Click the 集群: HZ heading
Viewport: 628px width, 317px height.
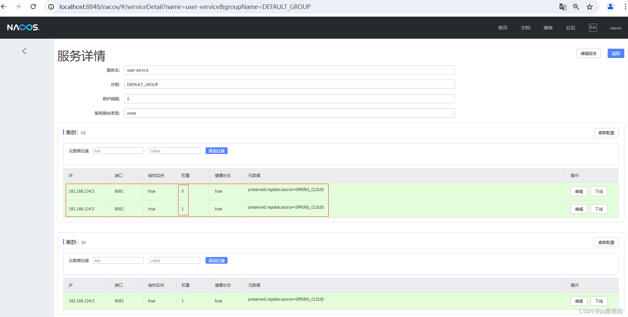(x=76, y=133)
